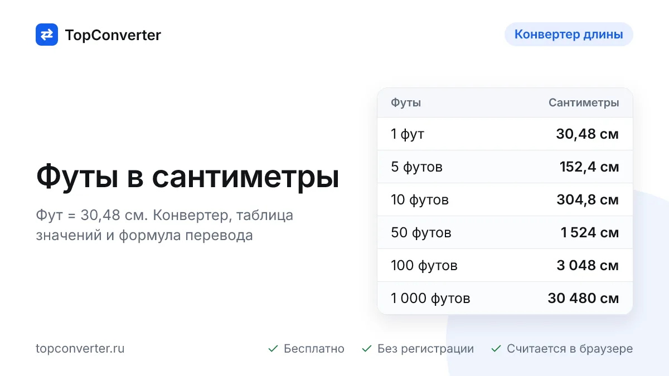This screenshot has width=669, height=376.
Task: Select the 1 524 см value
Action: 590,232
